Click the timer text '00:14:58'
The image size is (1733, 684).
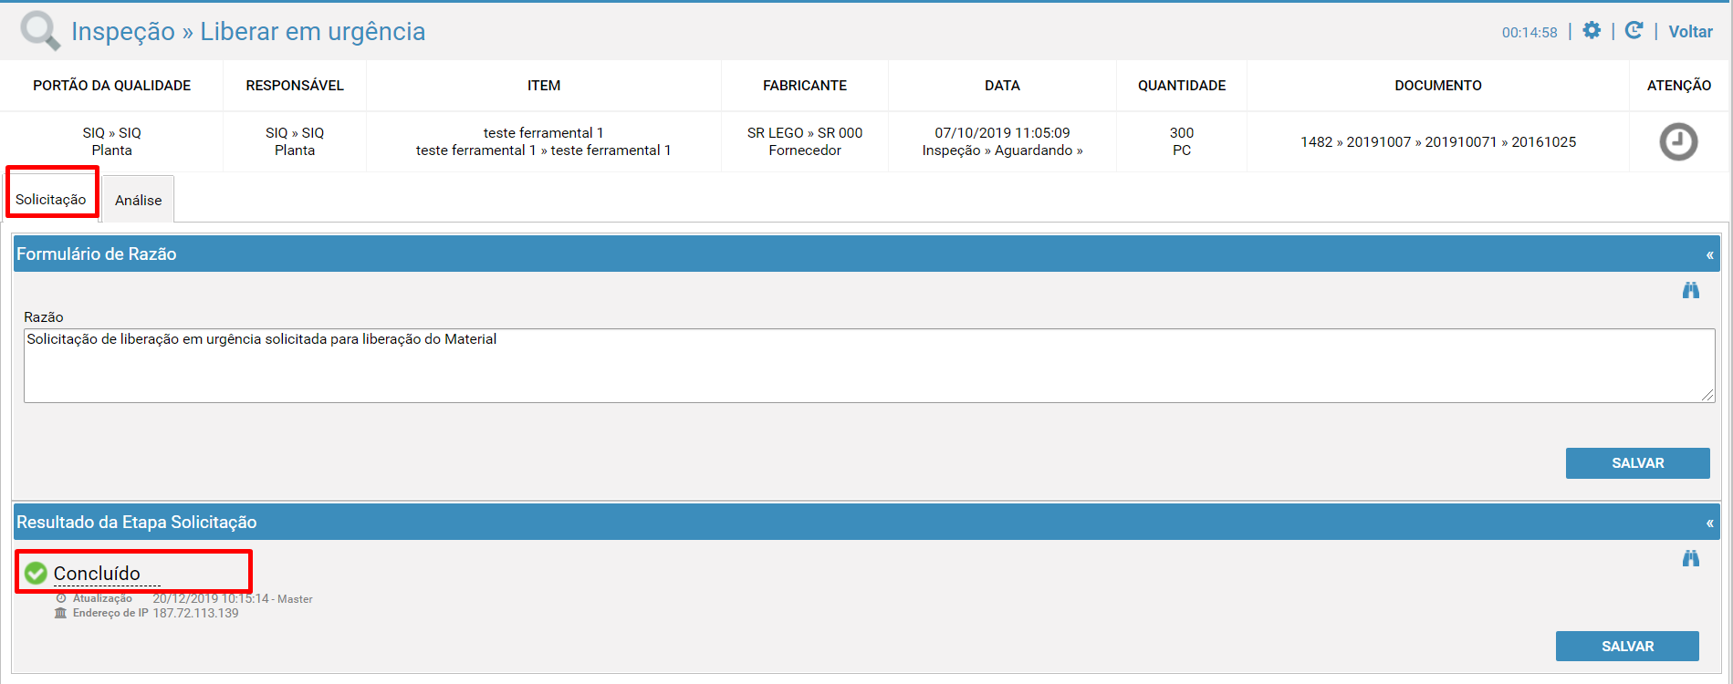(1529, 33)
